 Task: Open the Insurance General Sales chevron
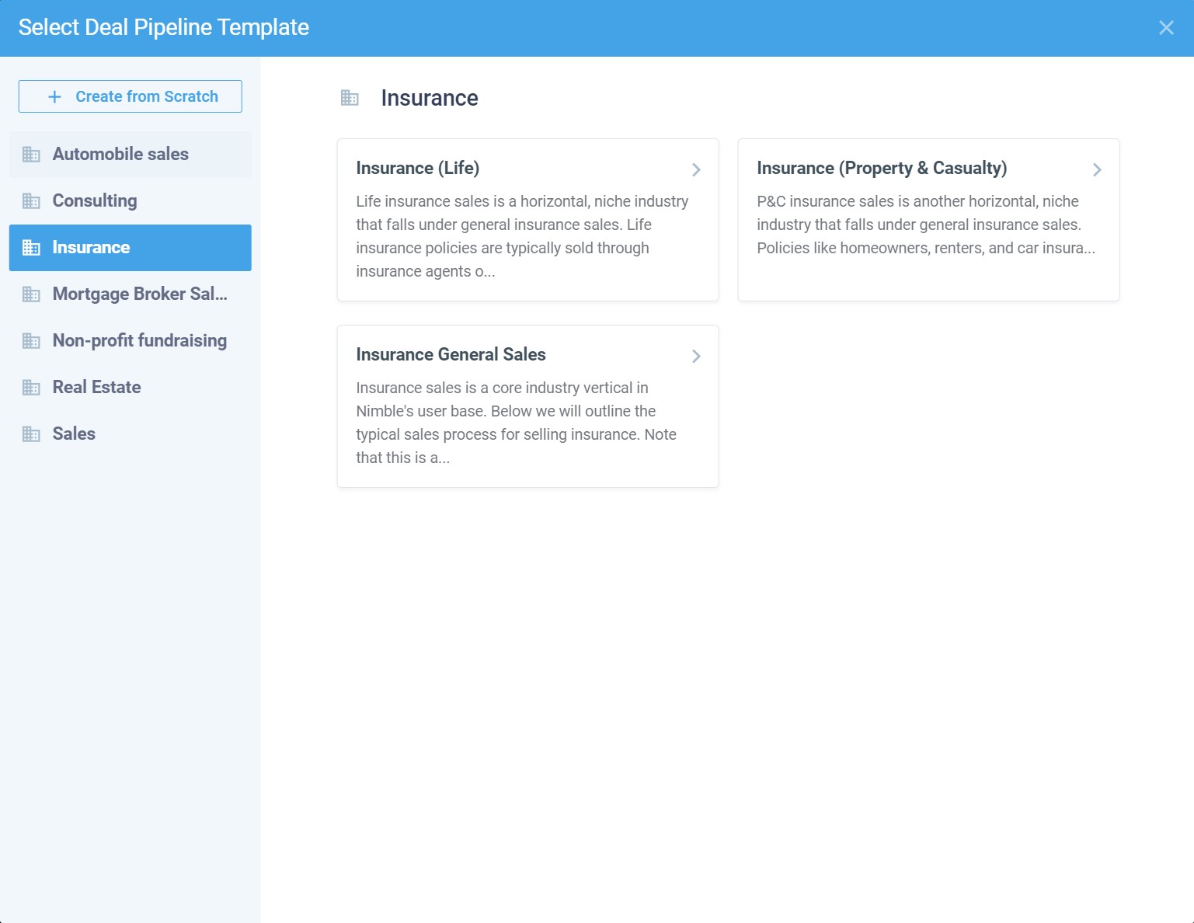click(x=696, y=356)
